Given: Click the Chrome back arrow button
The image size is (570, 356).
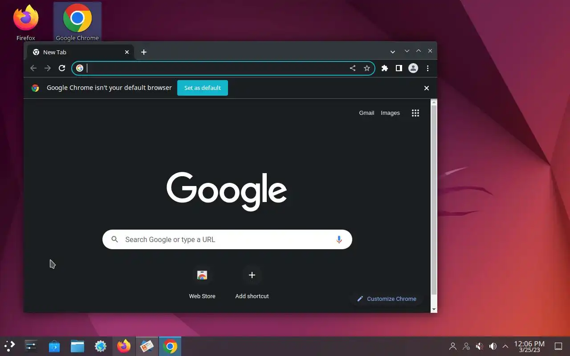Looking at the screenshot, I should click(33, 68).
